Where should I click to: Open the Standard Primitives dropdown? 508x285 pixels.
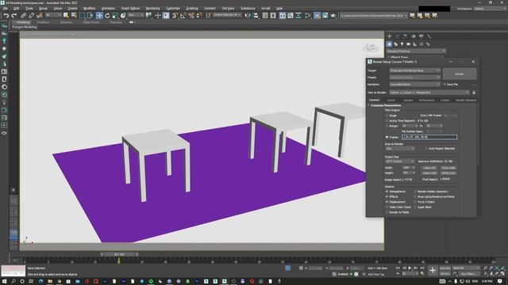(x=416, y=51)
